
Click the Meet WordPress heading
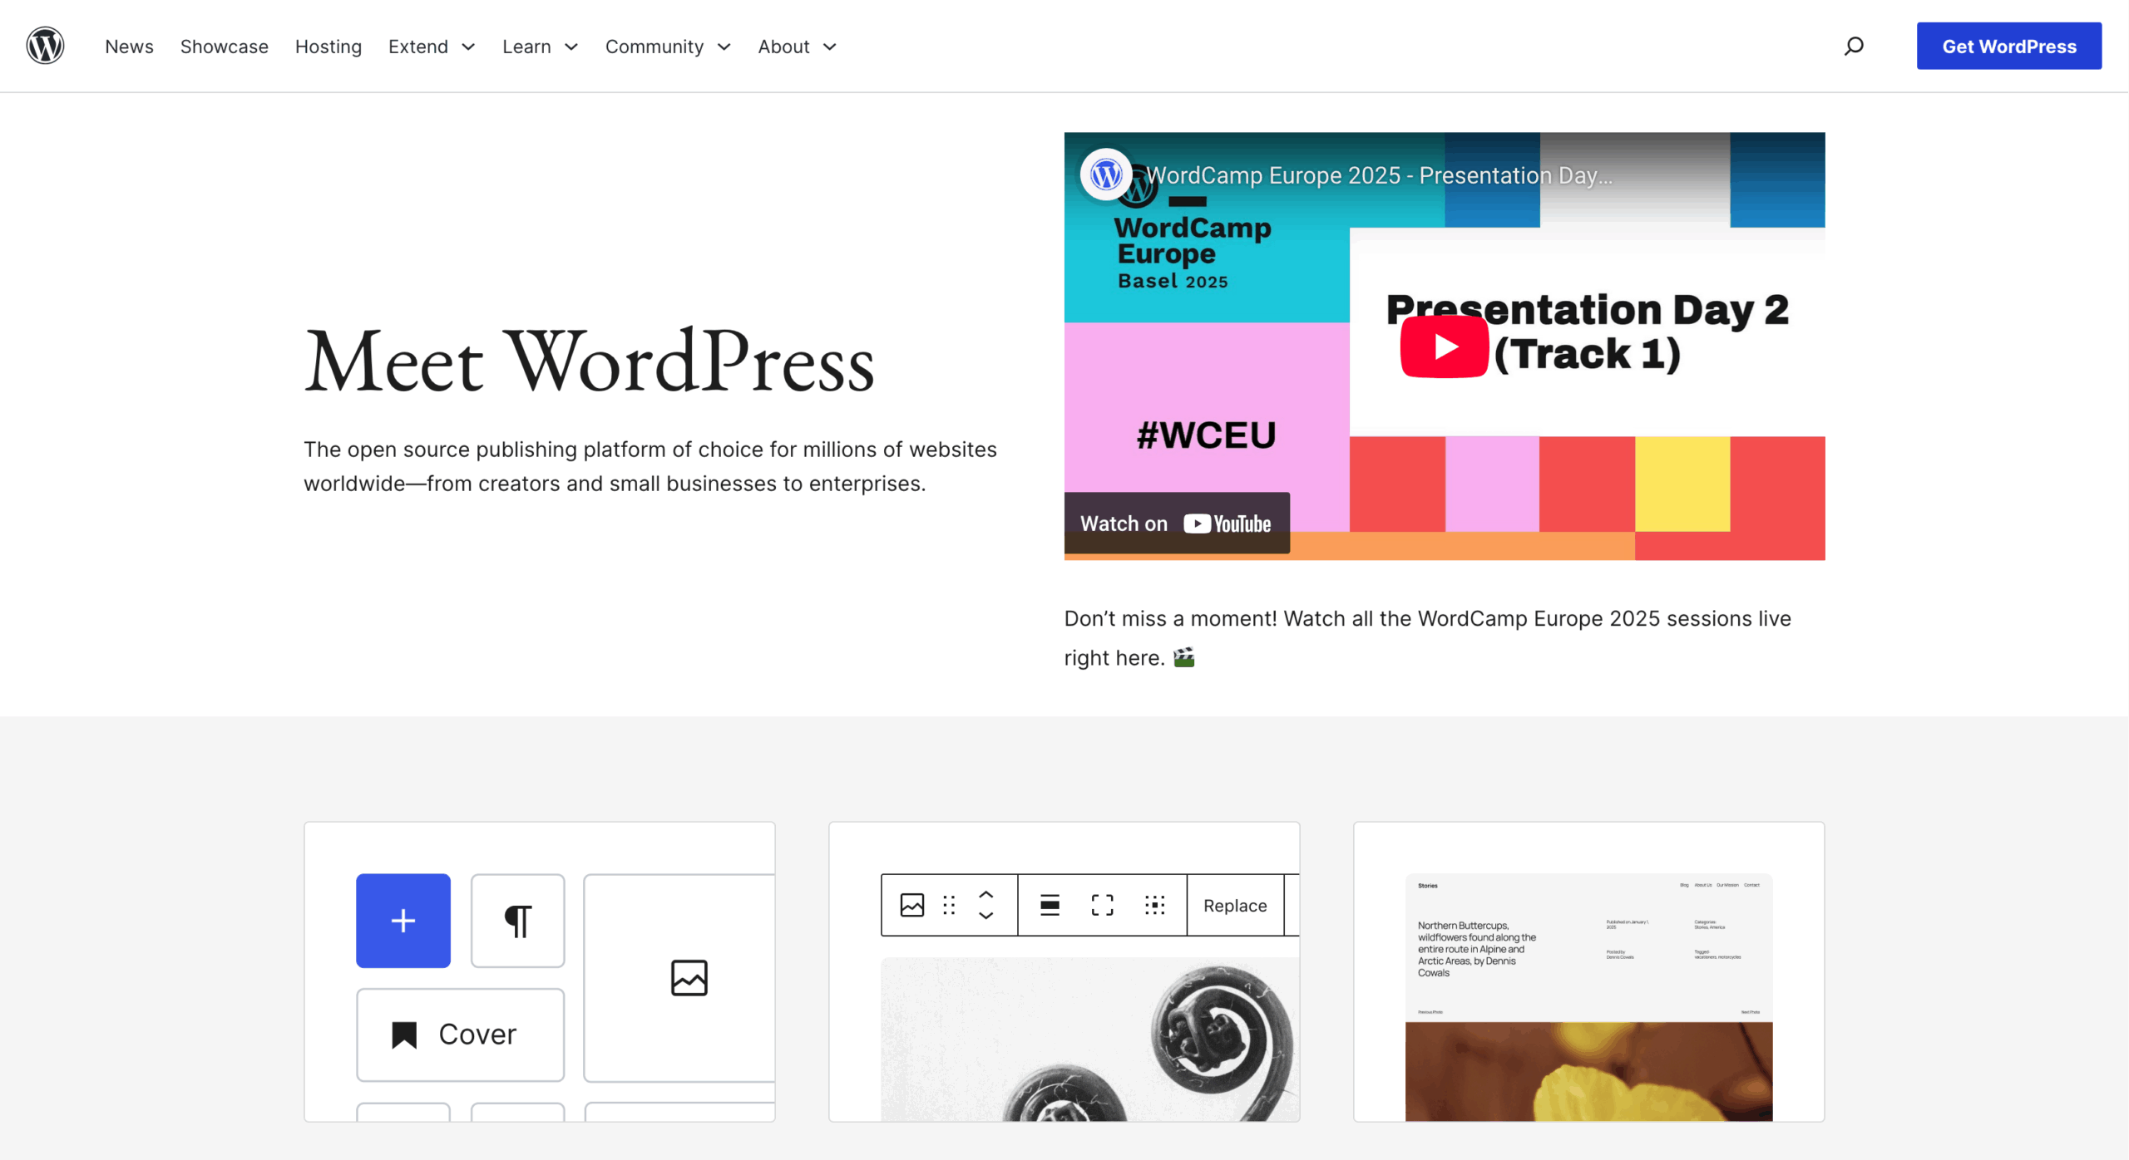coord(589,361)
